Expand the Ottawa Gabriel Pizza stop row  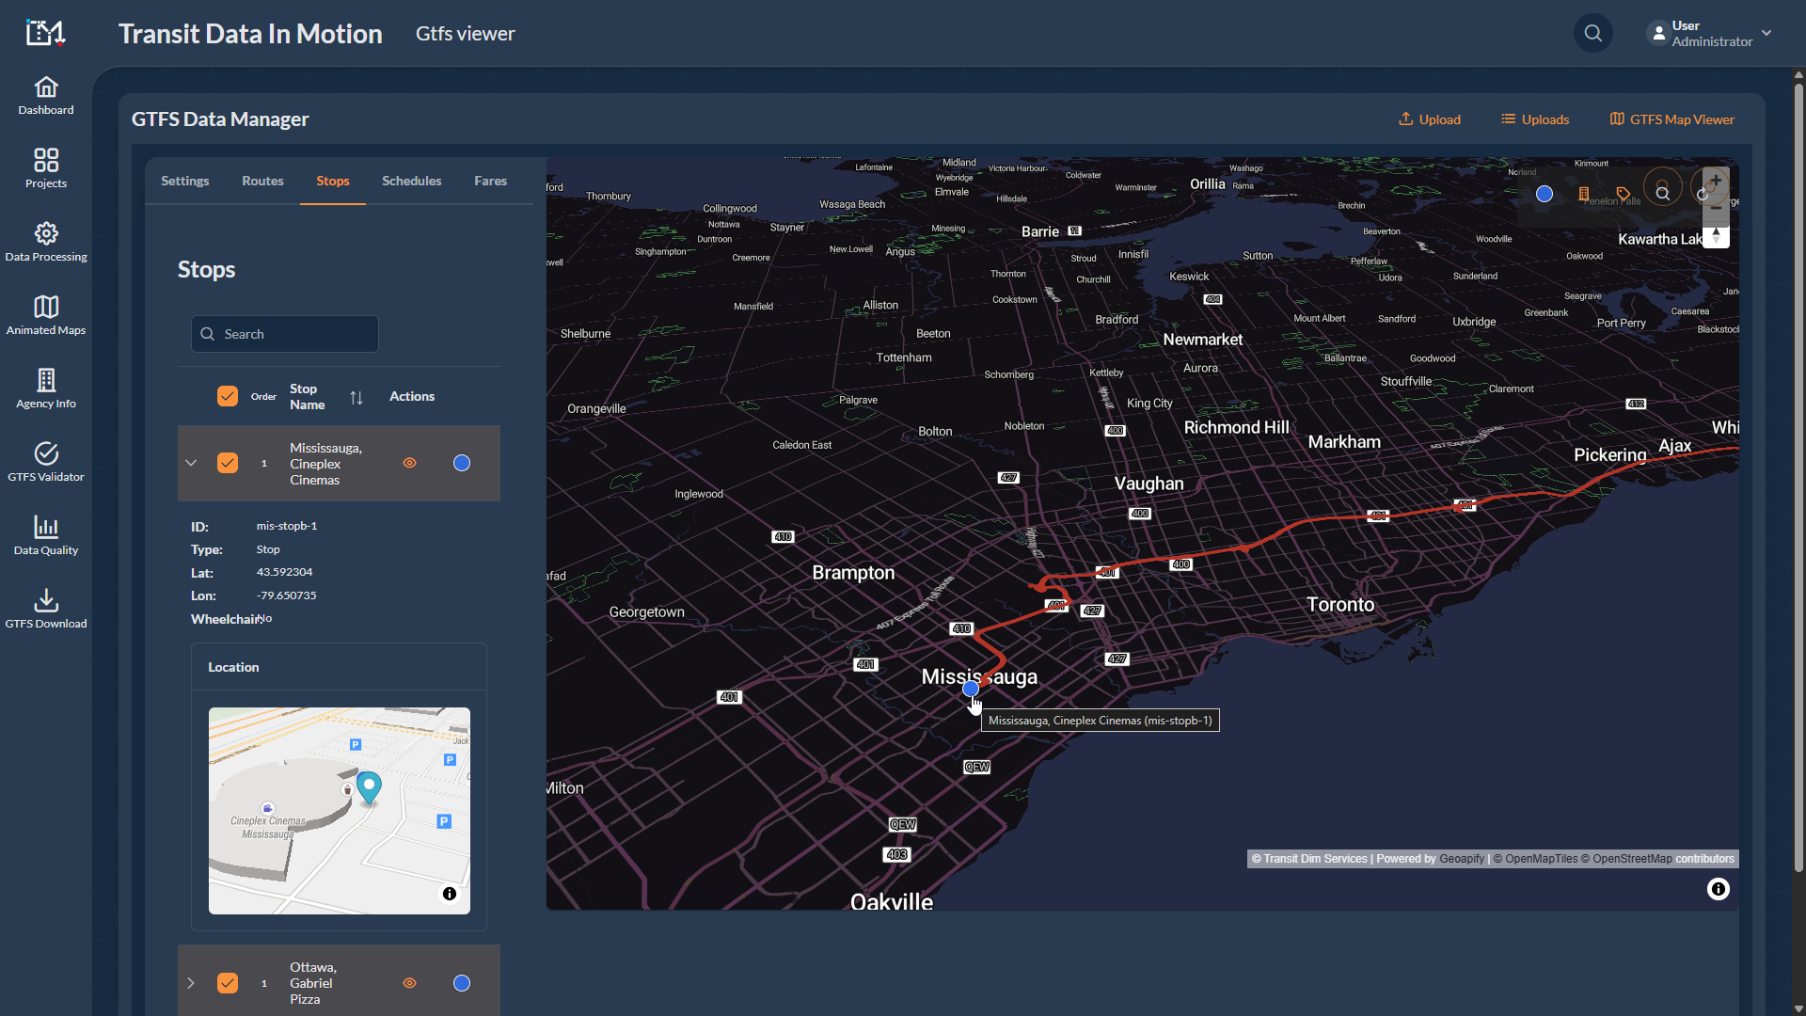point(191,983)
